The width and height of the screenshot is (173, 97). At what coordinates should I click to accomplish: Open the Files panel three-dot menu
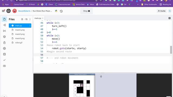[30, 19]
